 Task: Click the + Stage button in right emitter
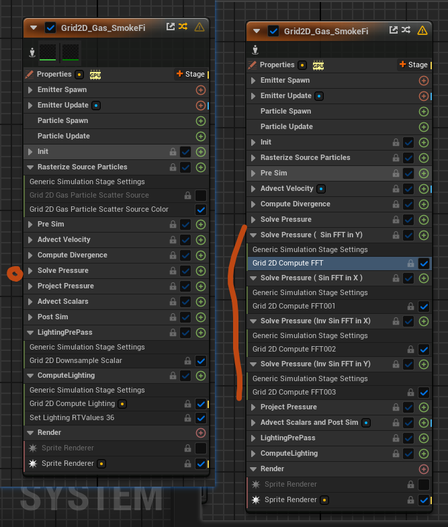(x=414, y=65)
